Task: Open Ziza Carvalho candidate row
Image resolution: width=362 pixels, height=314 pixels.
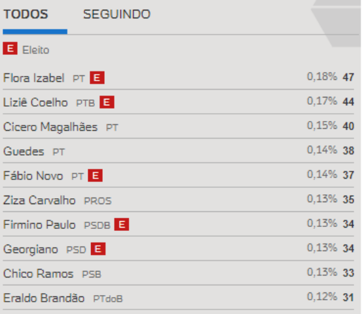Action: [x=178, y=200]
